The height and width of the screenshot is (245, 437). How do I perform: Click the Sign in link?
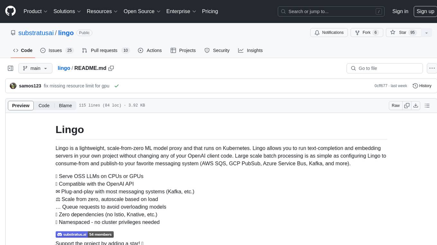pyautogui.click(x=400, y=11)
